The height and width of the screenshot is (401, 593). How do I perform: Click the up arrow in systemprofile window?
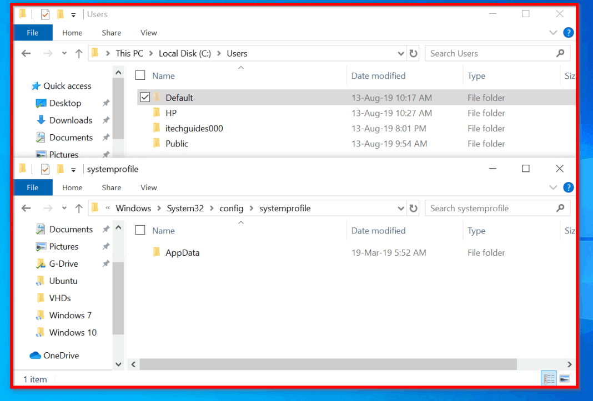[79, 209]
